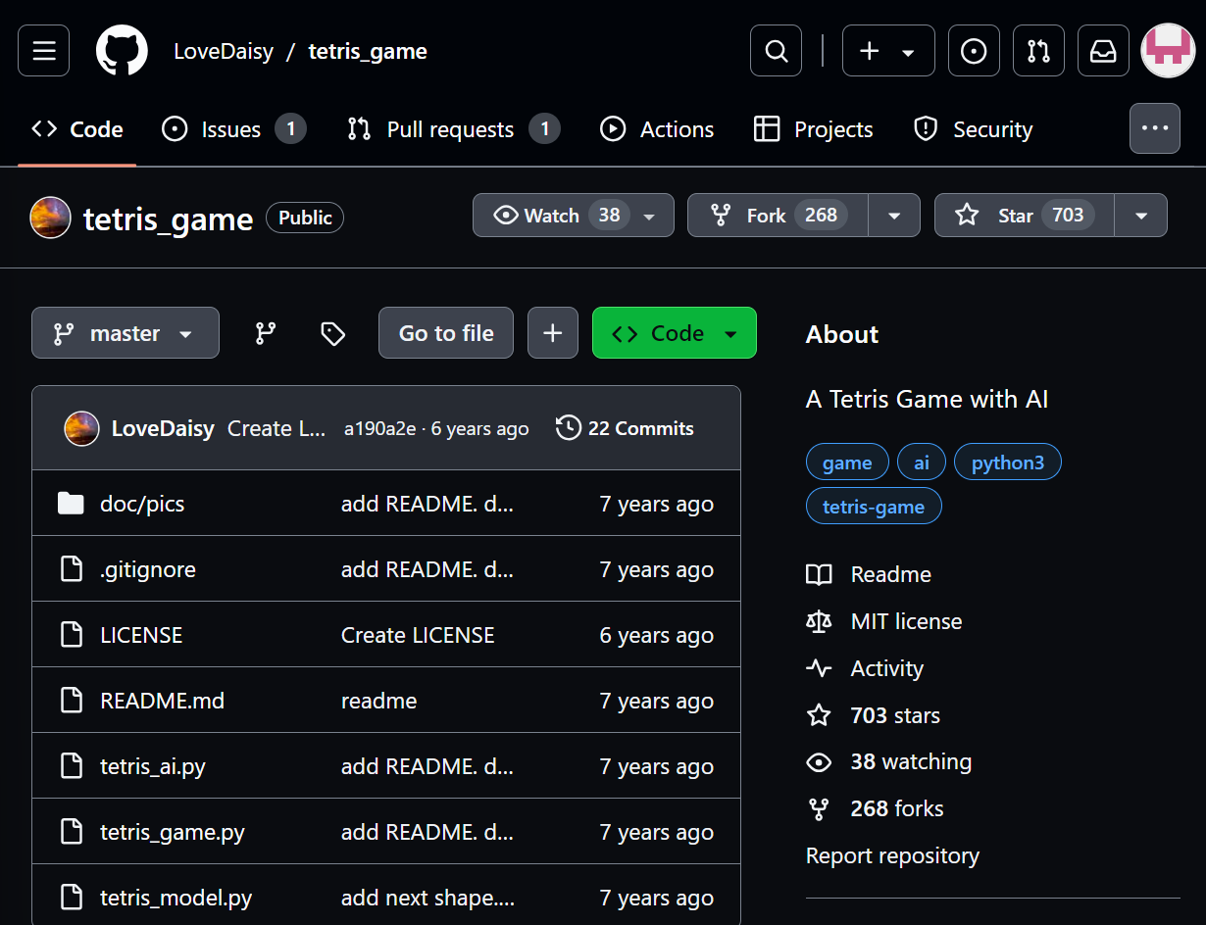
Task: Open the search magnifier button
Action: click(x=777, y=51)
